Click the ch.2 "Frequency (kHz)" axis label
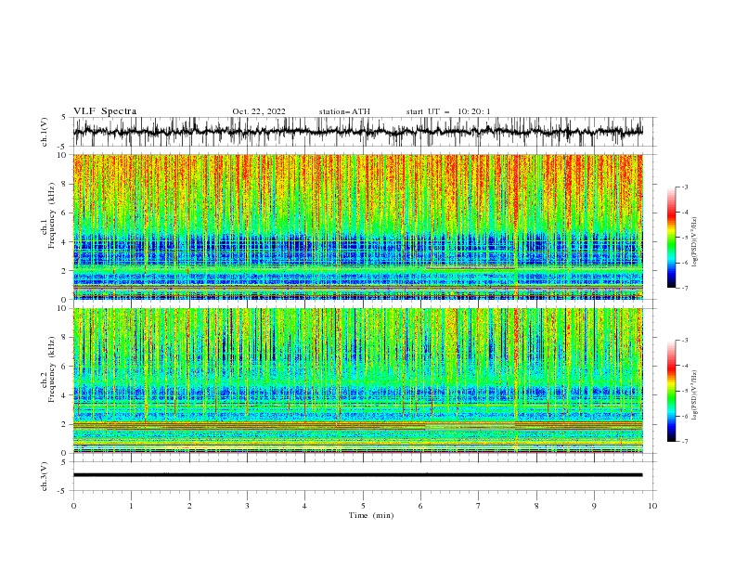The image size is (735, 568). [52, 368]
